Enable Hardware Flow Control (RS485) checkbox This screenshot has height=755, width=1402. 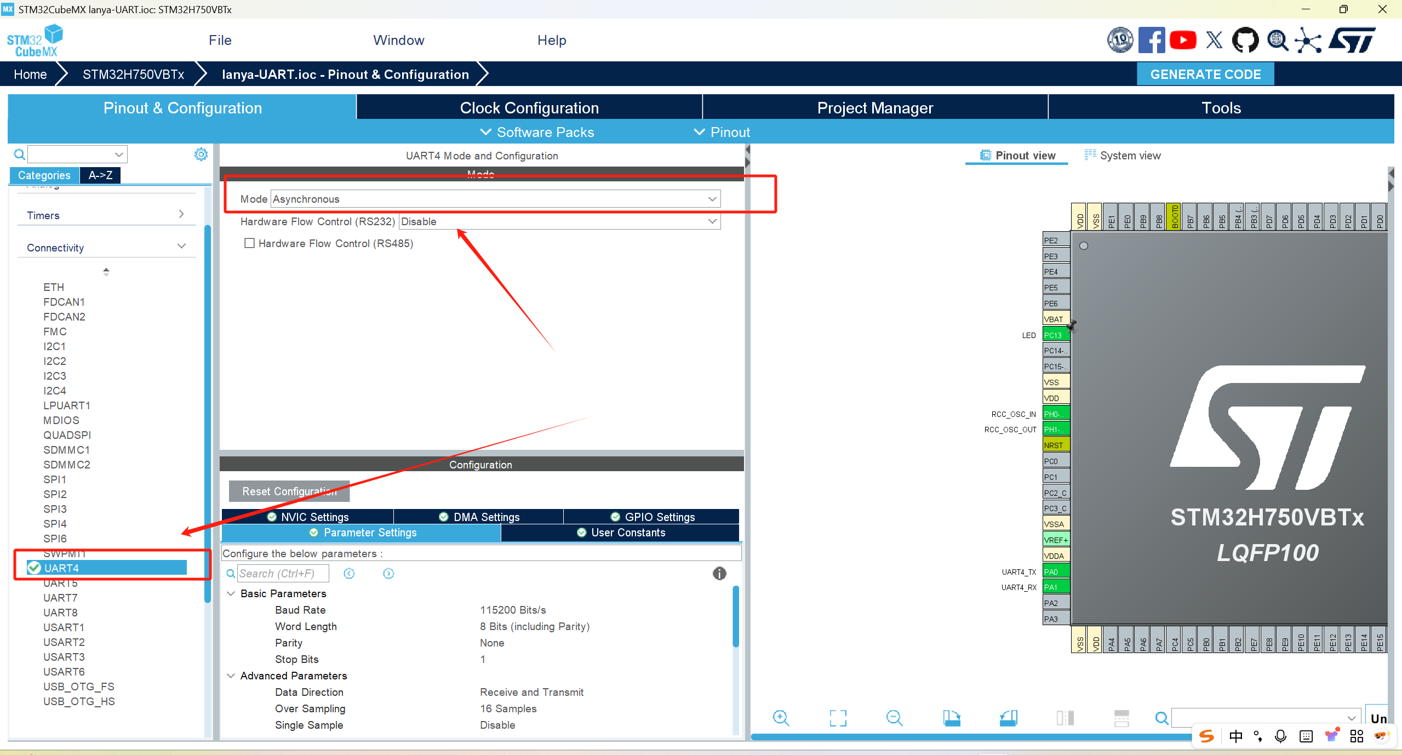pos(250,243)
